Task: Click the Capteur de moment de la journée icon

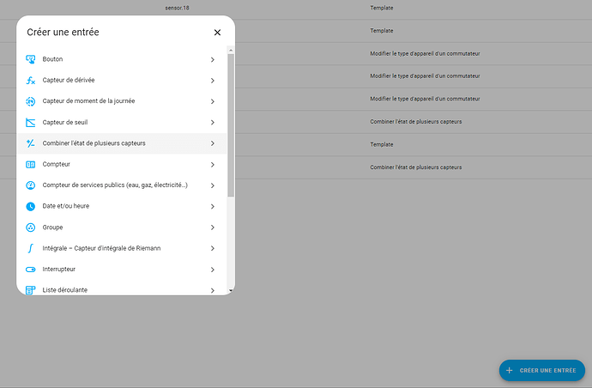Action: coord(31,101)
